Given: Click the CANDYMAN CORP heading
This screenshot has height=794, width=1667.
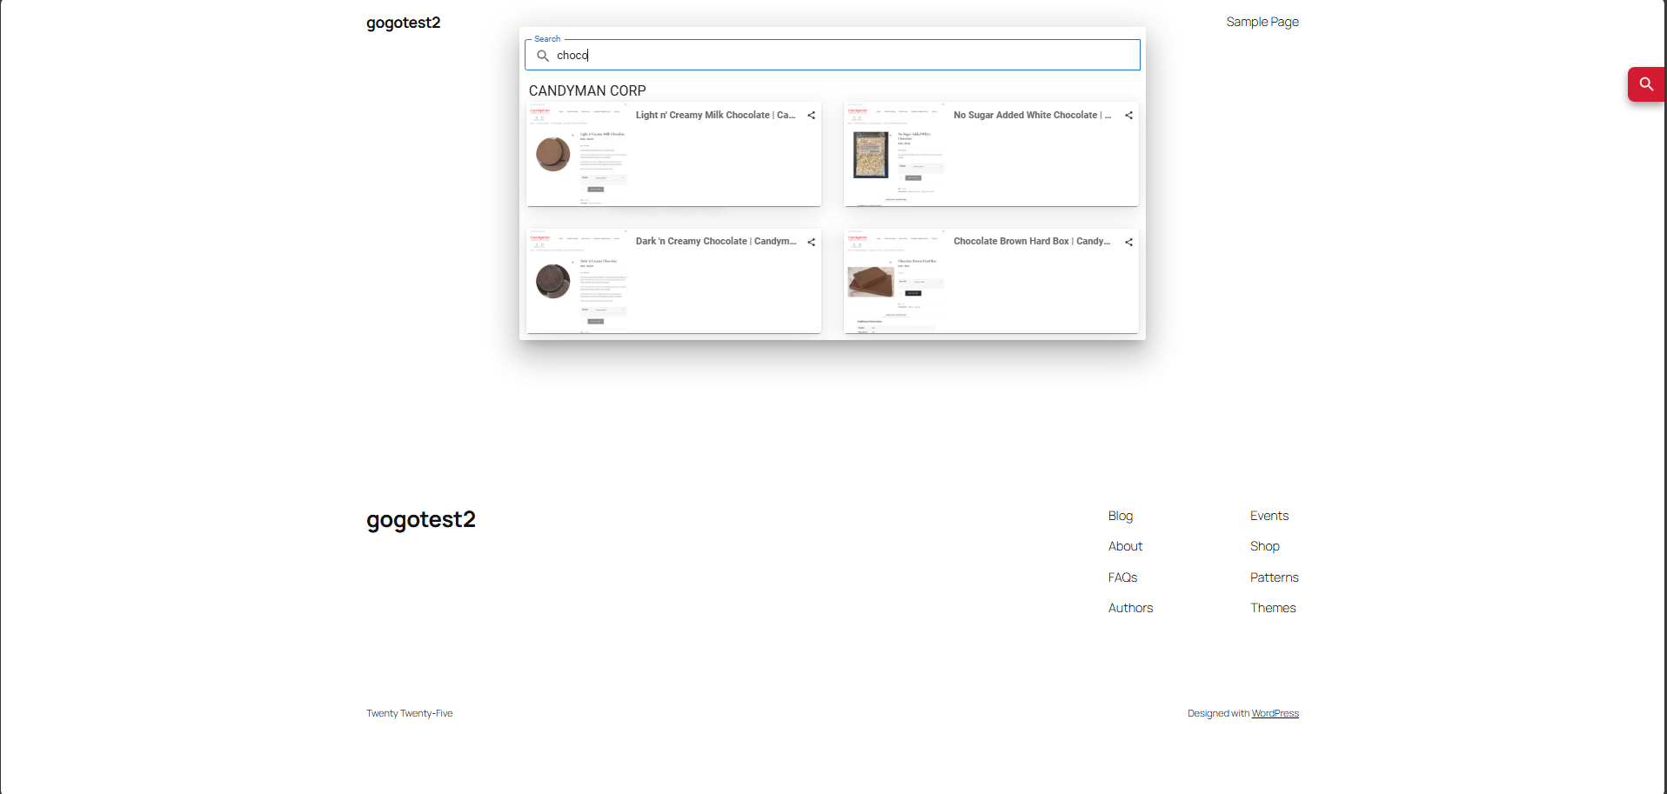Looking at the screenshot, I should (587, 90).
